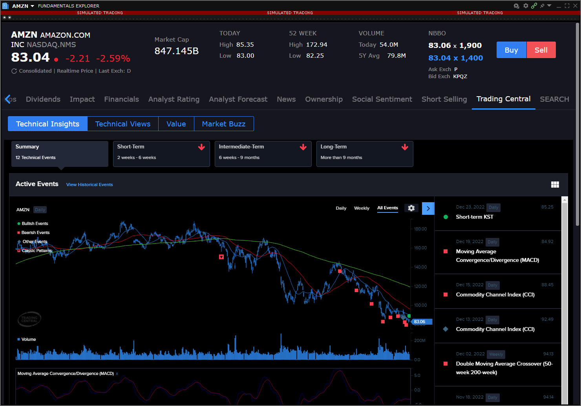Switch to the Analyst Rating tab
The width and height of the screenshot is (581, 406).
(x=174, y=99)
